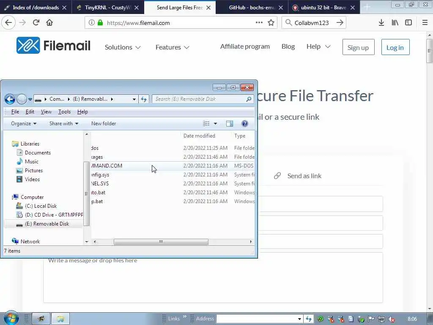Open the View menu in Explorer
The height and width of the screenshot is (325, 433).
tap(46, 112)
